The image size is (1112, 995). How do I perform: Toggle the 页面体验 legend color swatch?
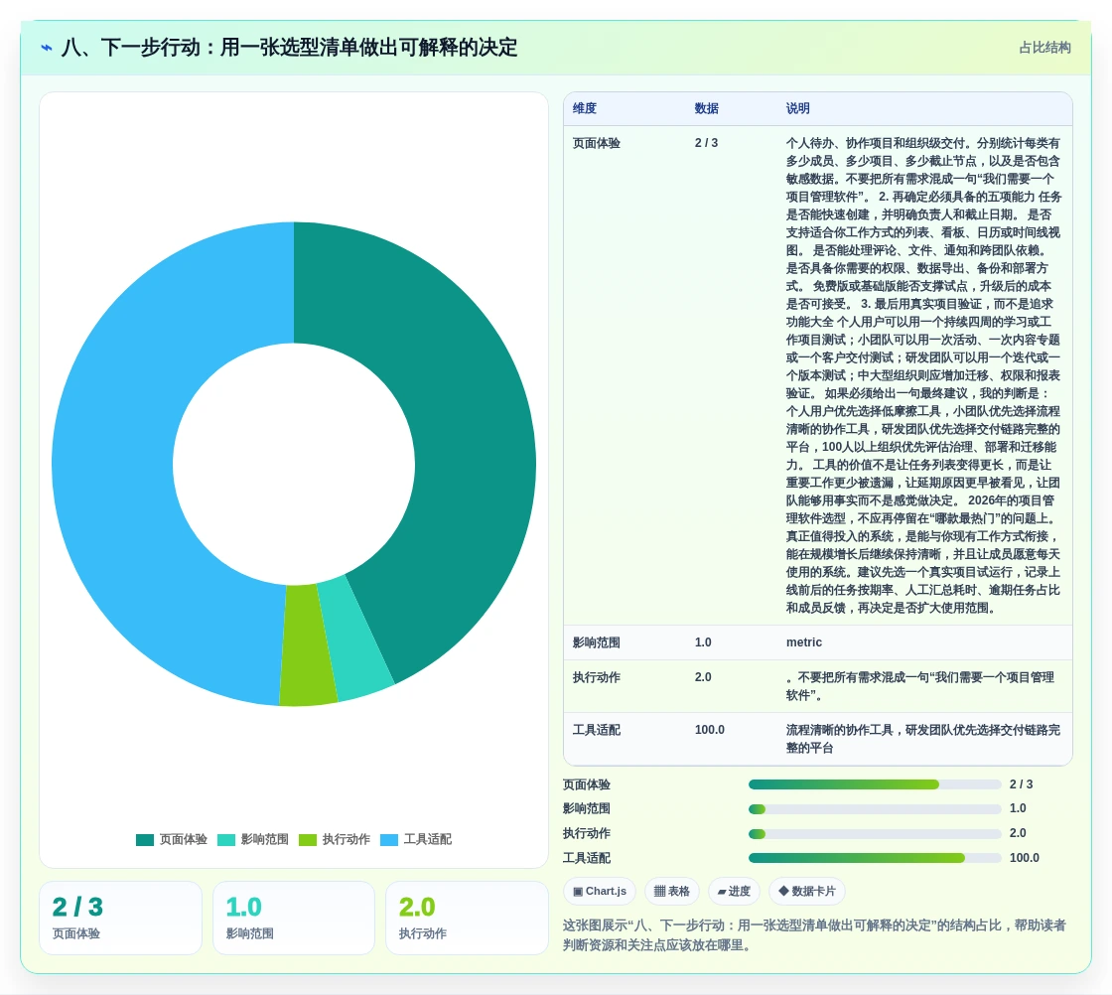[x=145, y=840]
